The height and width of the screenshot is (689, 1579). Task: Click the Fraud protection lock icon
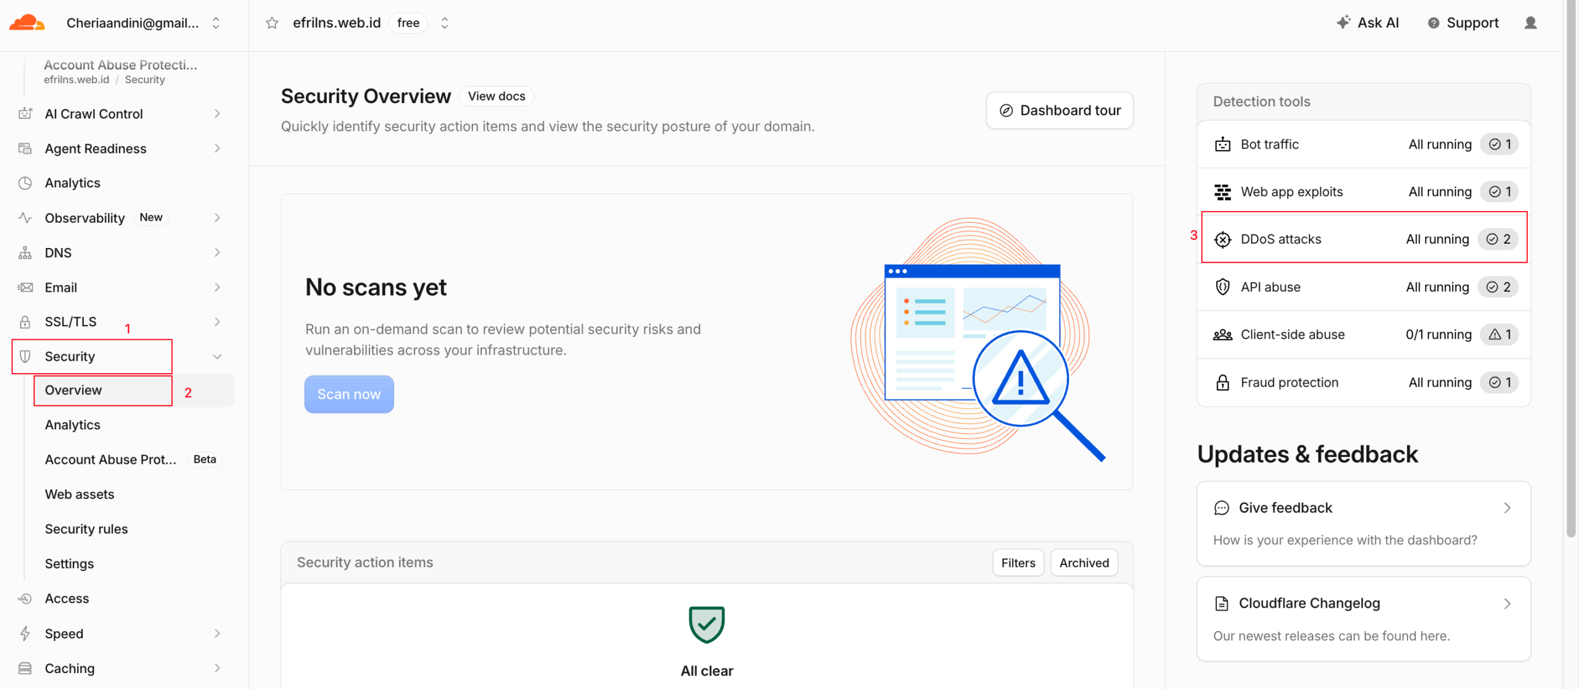click(x=1222, y=382)
